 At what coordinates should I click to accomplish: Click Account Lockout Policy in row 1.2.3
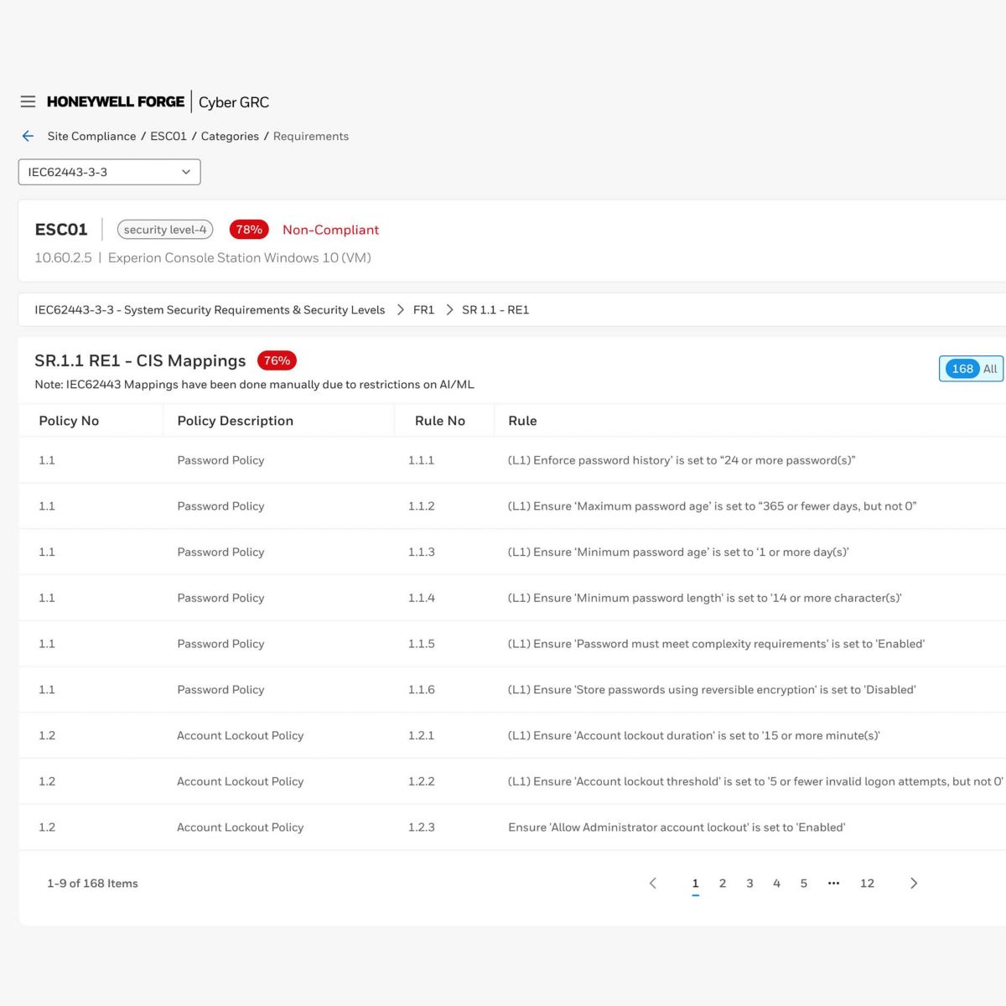[240, 827]
